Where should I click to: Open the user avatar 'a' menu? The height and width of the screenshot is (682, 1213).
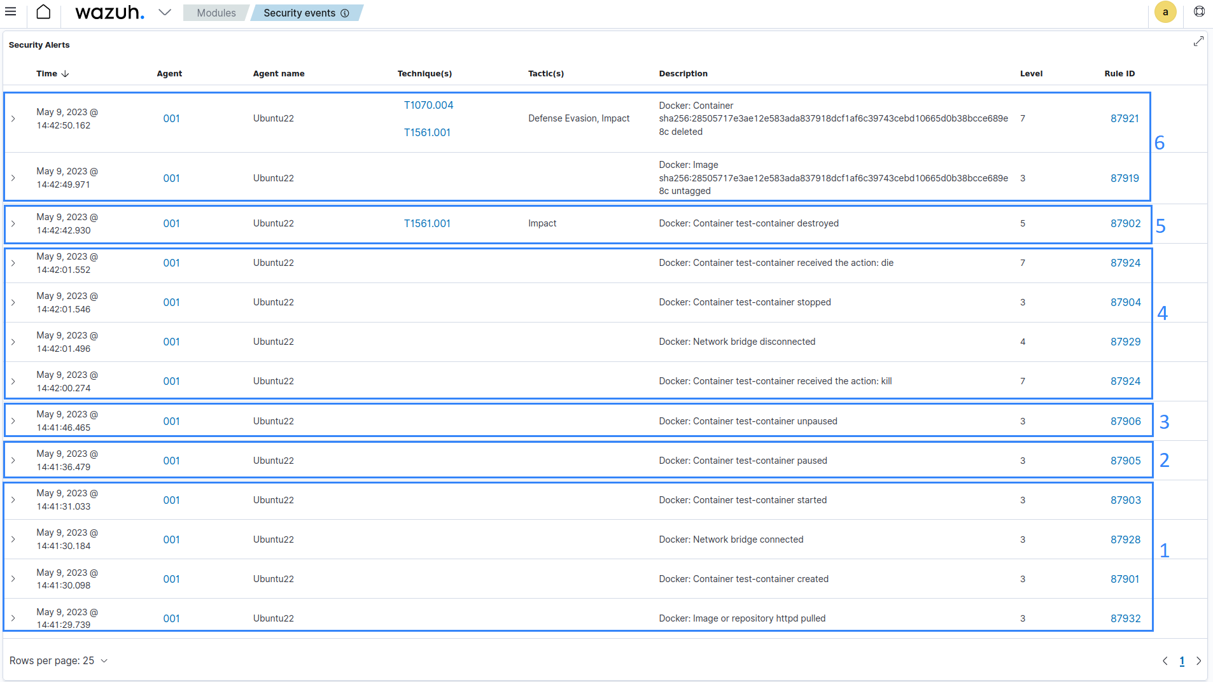(x=1165, y=12)
